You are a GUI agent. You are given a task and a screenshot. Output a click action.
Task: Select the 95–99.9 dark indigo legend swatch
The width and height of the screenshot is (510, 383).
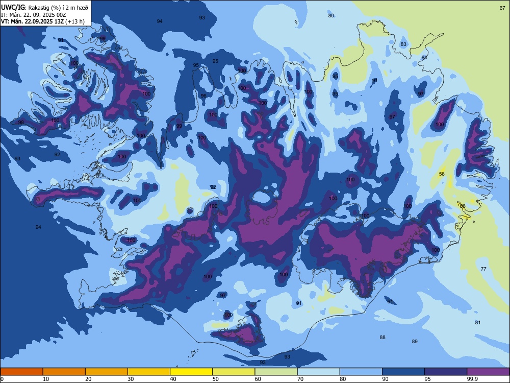pos(446,372)
